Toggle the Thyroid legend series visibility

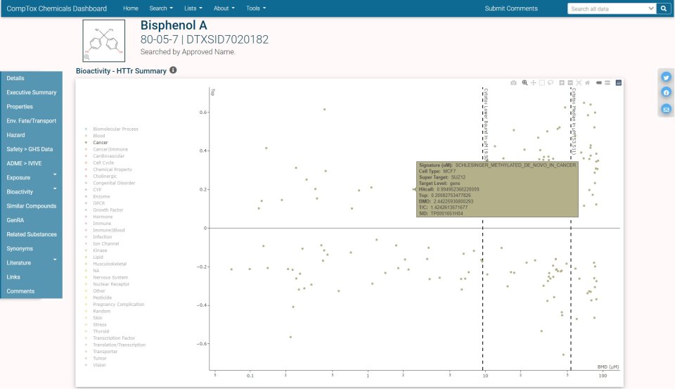[101, 331]
